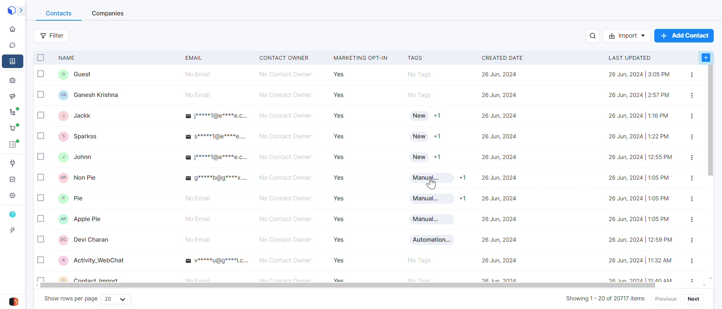Click the blue plus add-column icon
The image size is (722, 309).
coord(706,58)
